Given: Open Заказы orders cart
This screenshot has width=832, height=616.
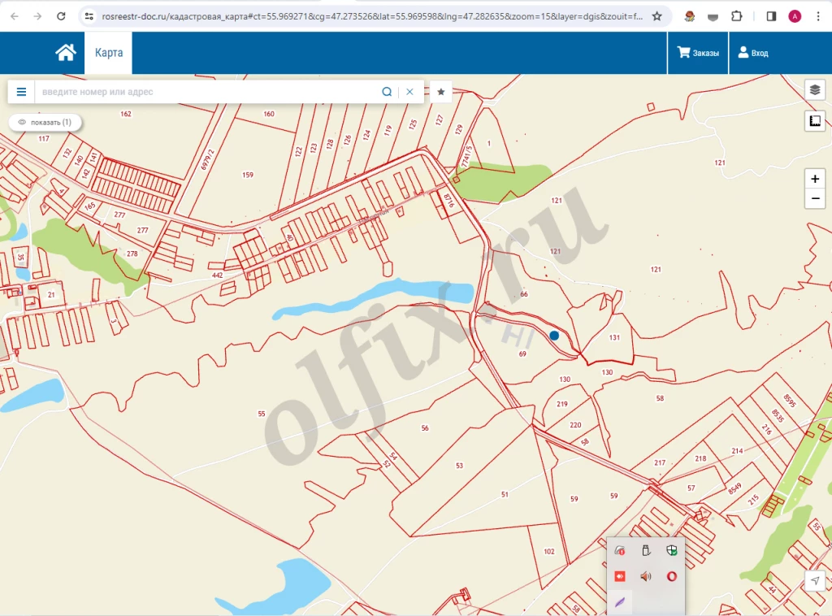Looking at the screenshot, I should pos(698,53).
